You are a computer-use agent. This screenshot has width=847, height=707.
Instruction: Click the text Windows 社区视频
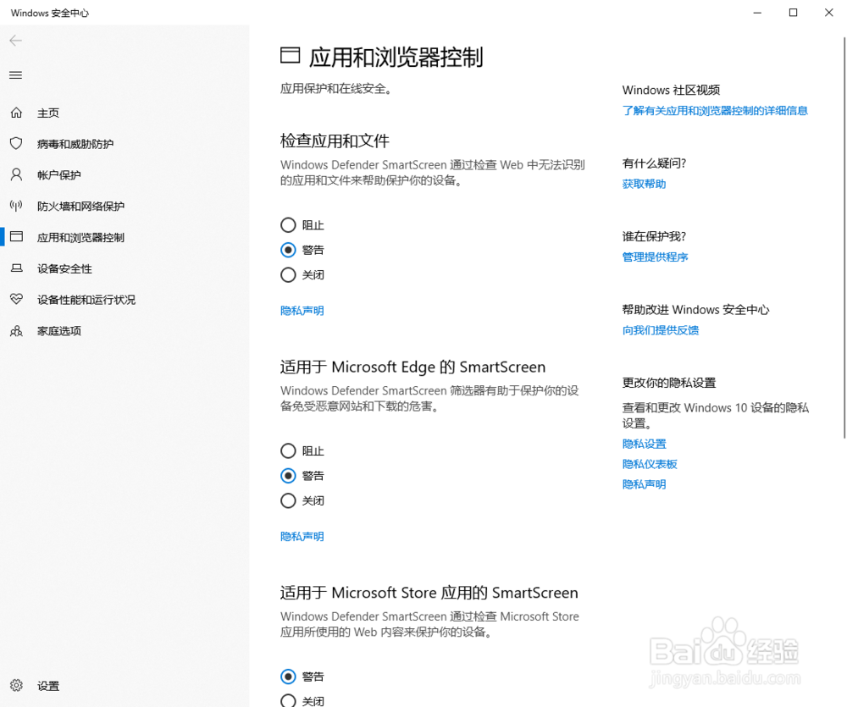pos(671,91)
